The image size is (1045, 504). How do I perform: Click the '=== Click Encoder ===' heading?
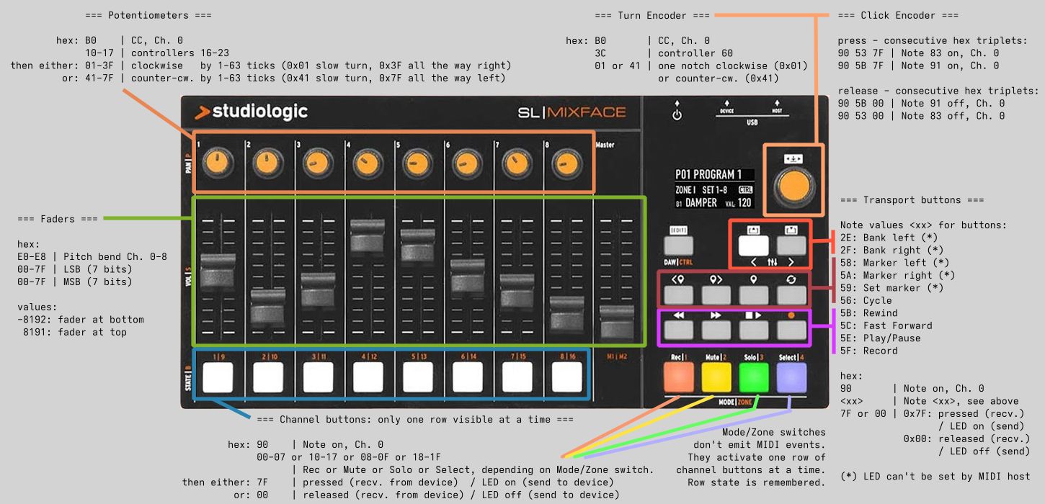coord(898,15)
